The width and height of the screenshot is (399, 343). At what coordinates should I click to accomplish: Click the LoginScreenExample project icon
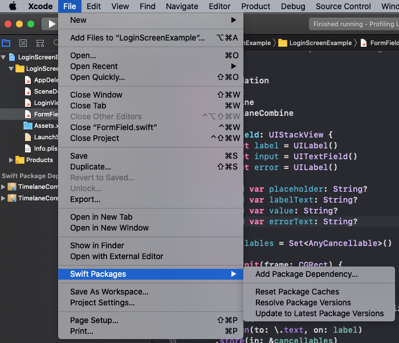(12, 57)
